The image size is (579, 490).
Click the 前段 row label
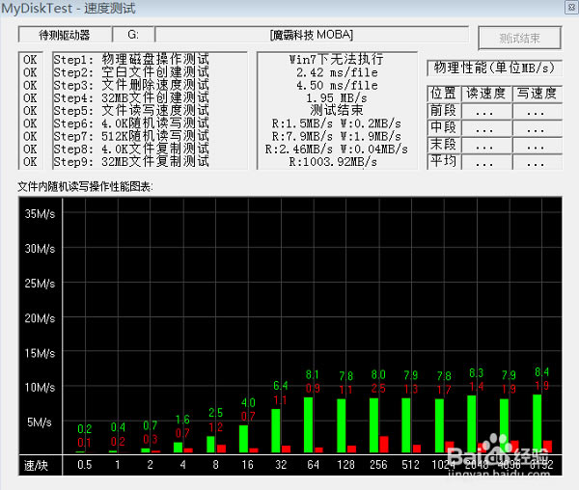coord(443,111)
